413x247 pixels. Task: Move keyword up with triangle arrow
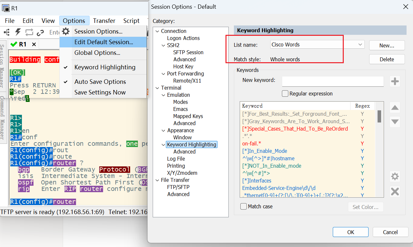[395, 108]
